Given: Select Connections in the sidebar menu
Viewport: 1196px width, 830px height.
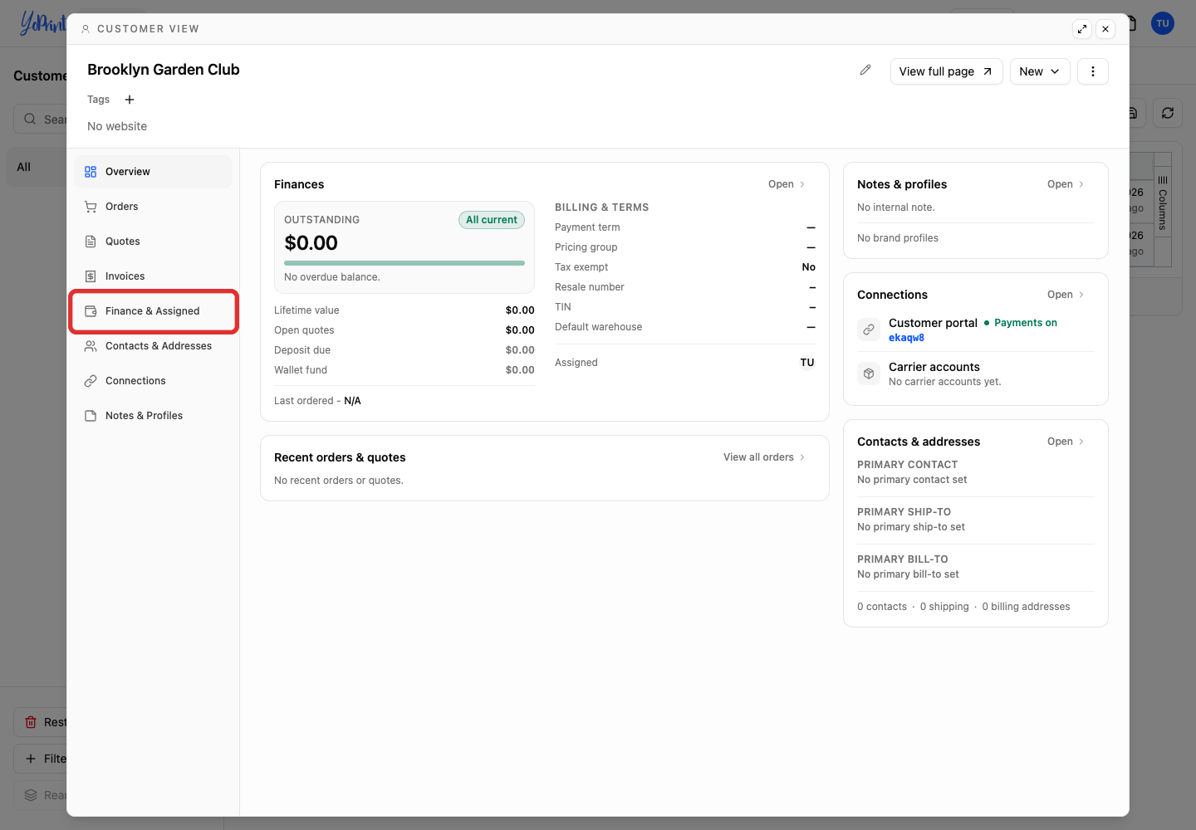Looking at the screenshot, I should 154,381.
